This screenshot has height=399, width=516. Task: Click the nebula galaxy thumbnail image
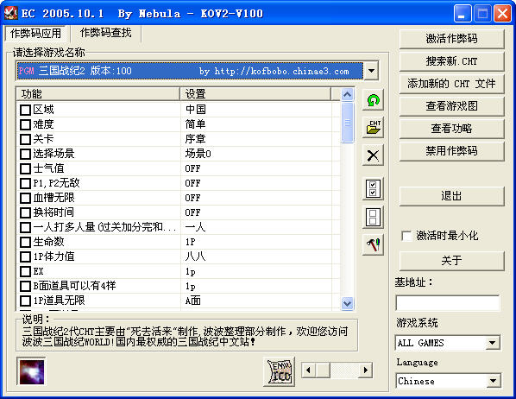tap(32, 371)
